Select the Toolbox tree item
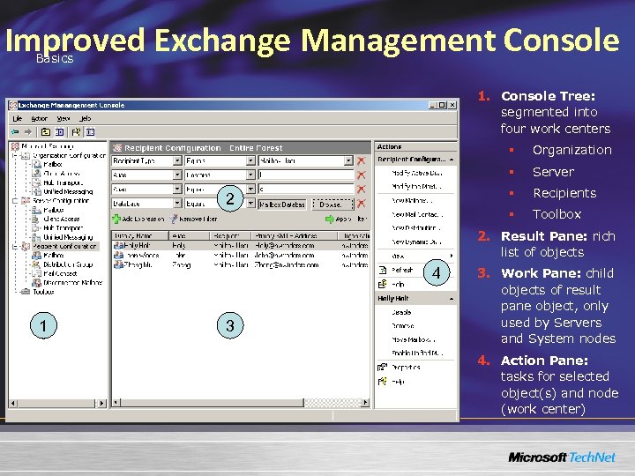635x476 pixels. pos(43,292)
